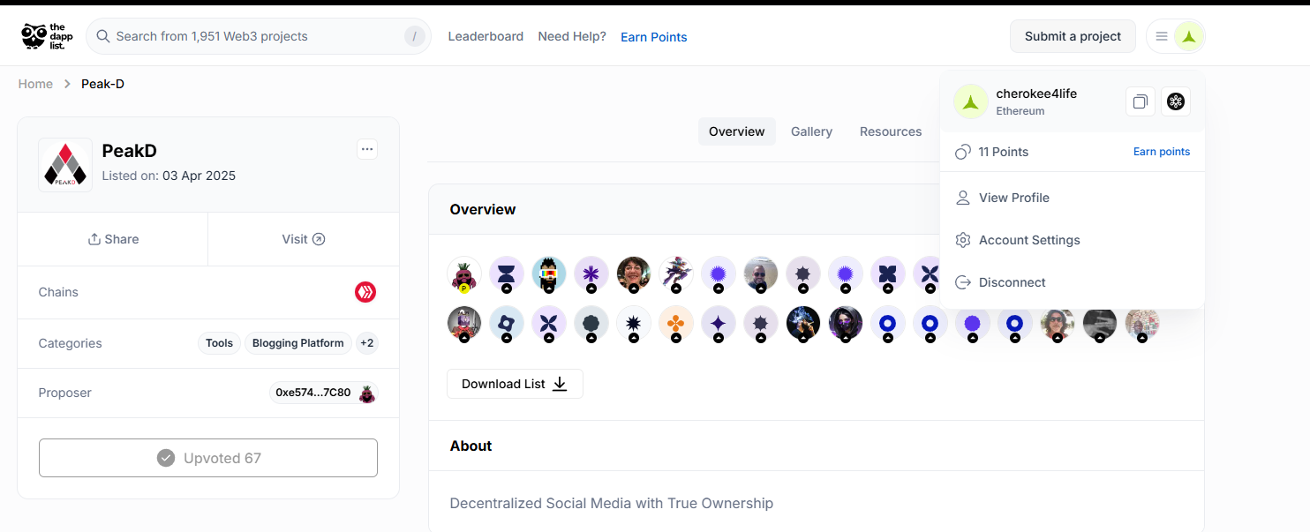The image size is (1310, 532).
Task: Copy wallet address using the copy icon
Action: click(x=1141, y=101)
